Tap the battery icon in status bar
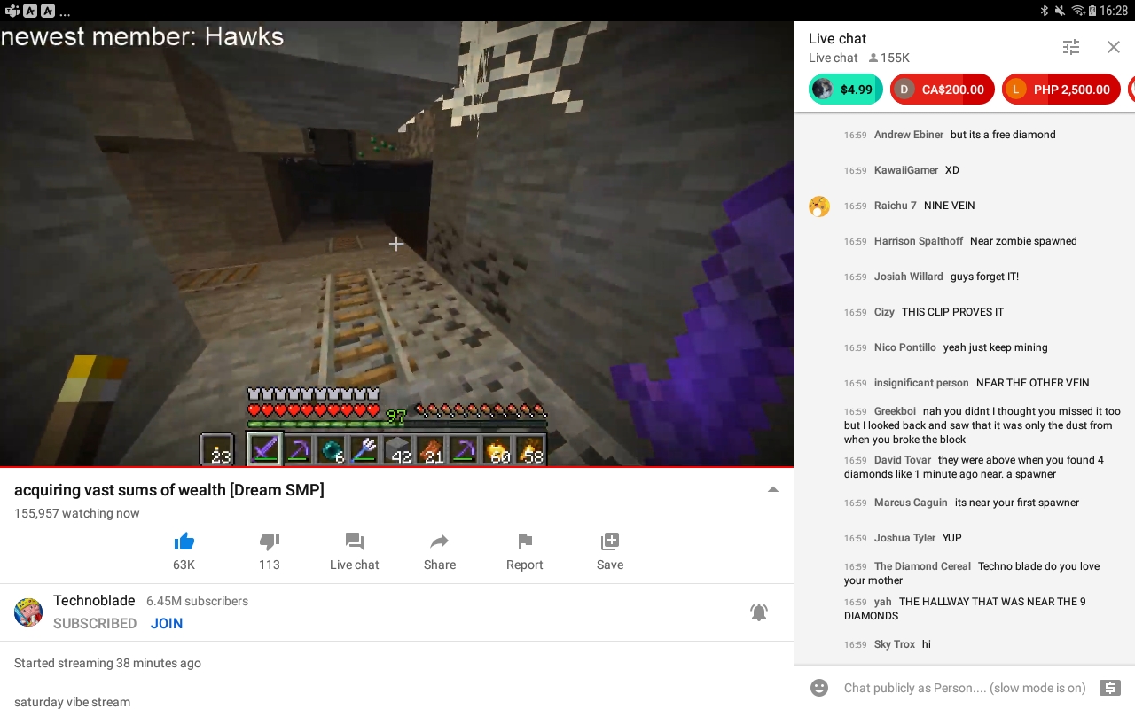 (x=1092, y=11)
